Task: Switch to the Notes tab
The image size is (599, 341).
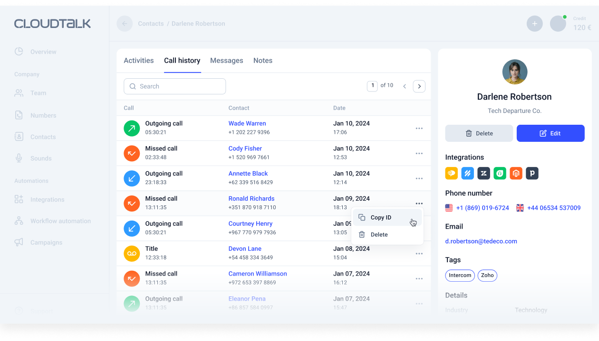Action: click(x=263, y=61)
